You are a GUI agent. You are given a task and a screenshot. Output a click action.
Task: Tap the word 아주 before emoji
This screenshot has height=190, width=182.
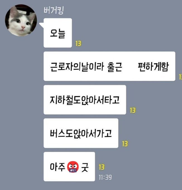coord(58,167)
